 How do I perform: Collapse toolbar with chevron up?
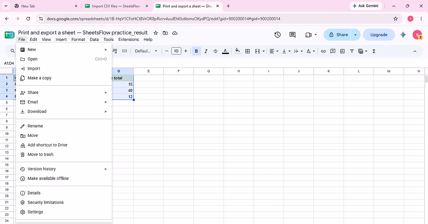[415, 51]
